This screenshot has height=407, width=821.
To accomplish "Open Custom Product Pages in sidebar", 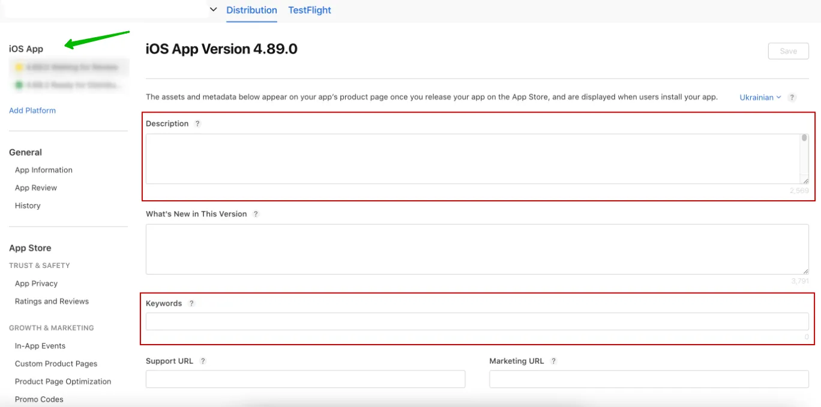I will click(x=56, y=364).
